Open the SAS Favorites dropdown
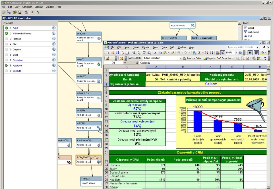The width and height of the screenshot is (273, 189). coord(225,58)
